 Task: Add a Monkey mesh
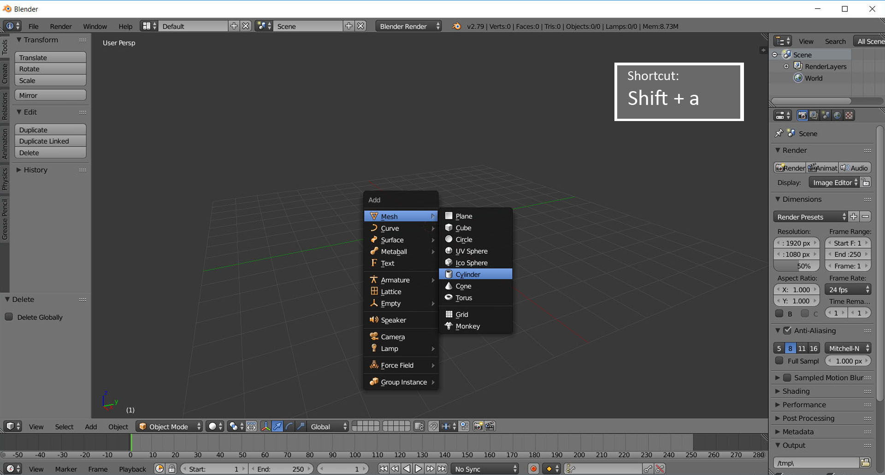point(475,326)
